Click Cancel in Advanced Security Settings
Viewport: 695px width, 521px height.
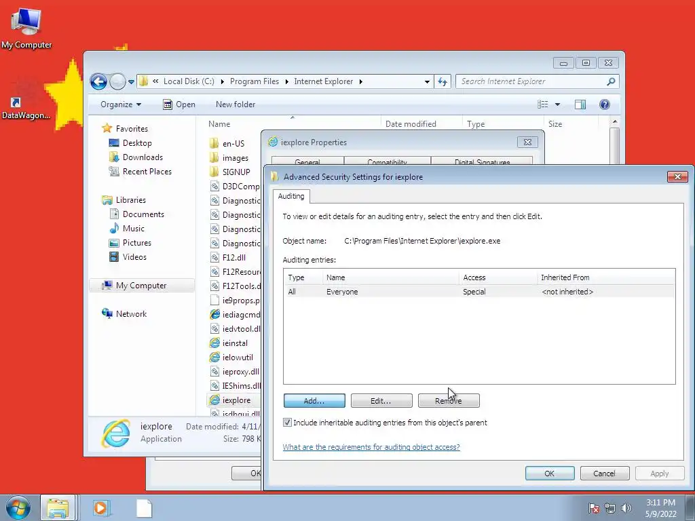[x=605, y=473]
